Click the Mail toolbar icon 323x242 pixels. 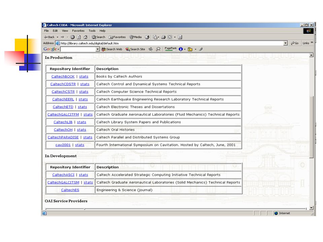click(155, 37)
